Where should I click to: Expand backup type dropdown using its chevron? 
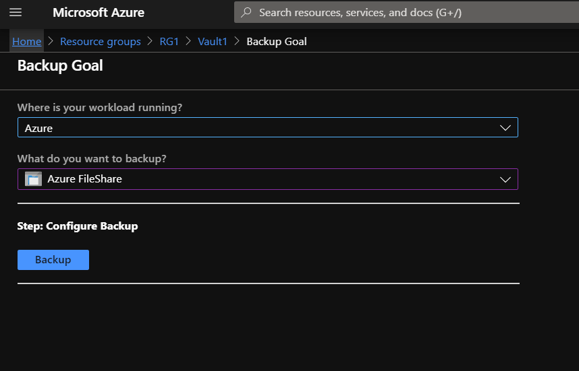point(505,179)
